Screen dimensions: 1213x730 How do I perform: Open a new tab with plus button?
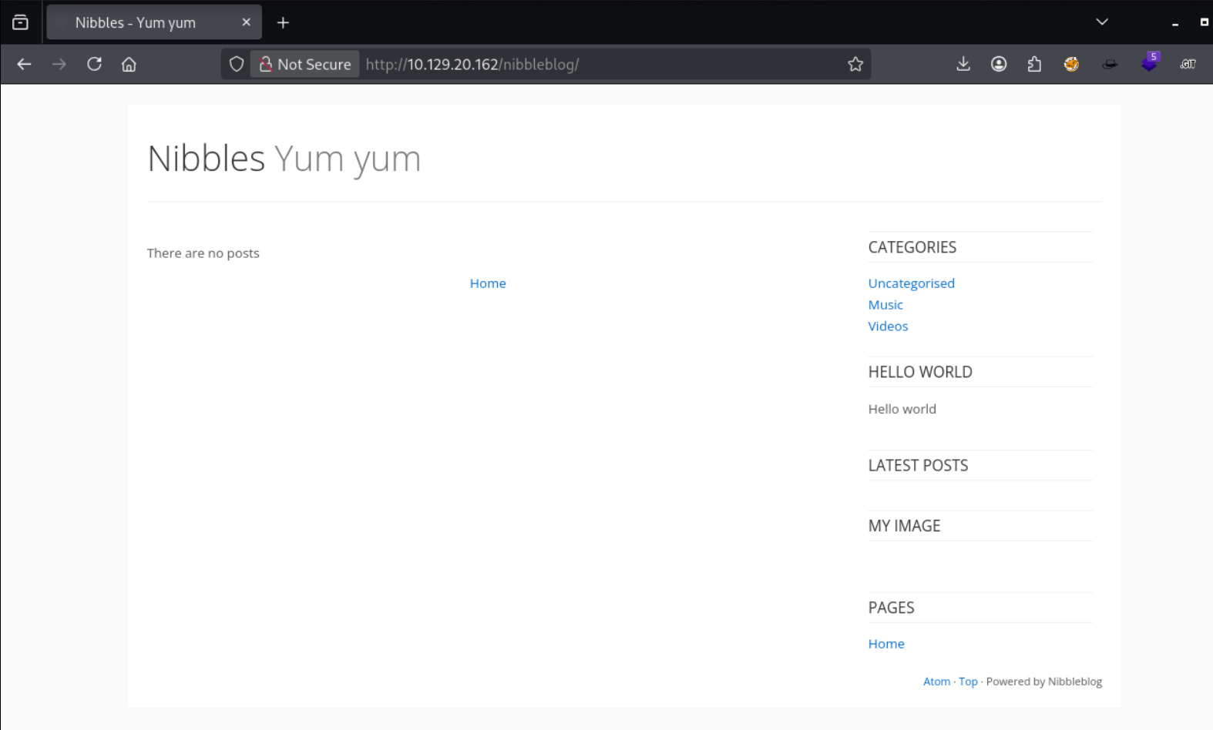(283, 23)
